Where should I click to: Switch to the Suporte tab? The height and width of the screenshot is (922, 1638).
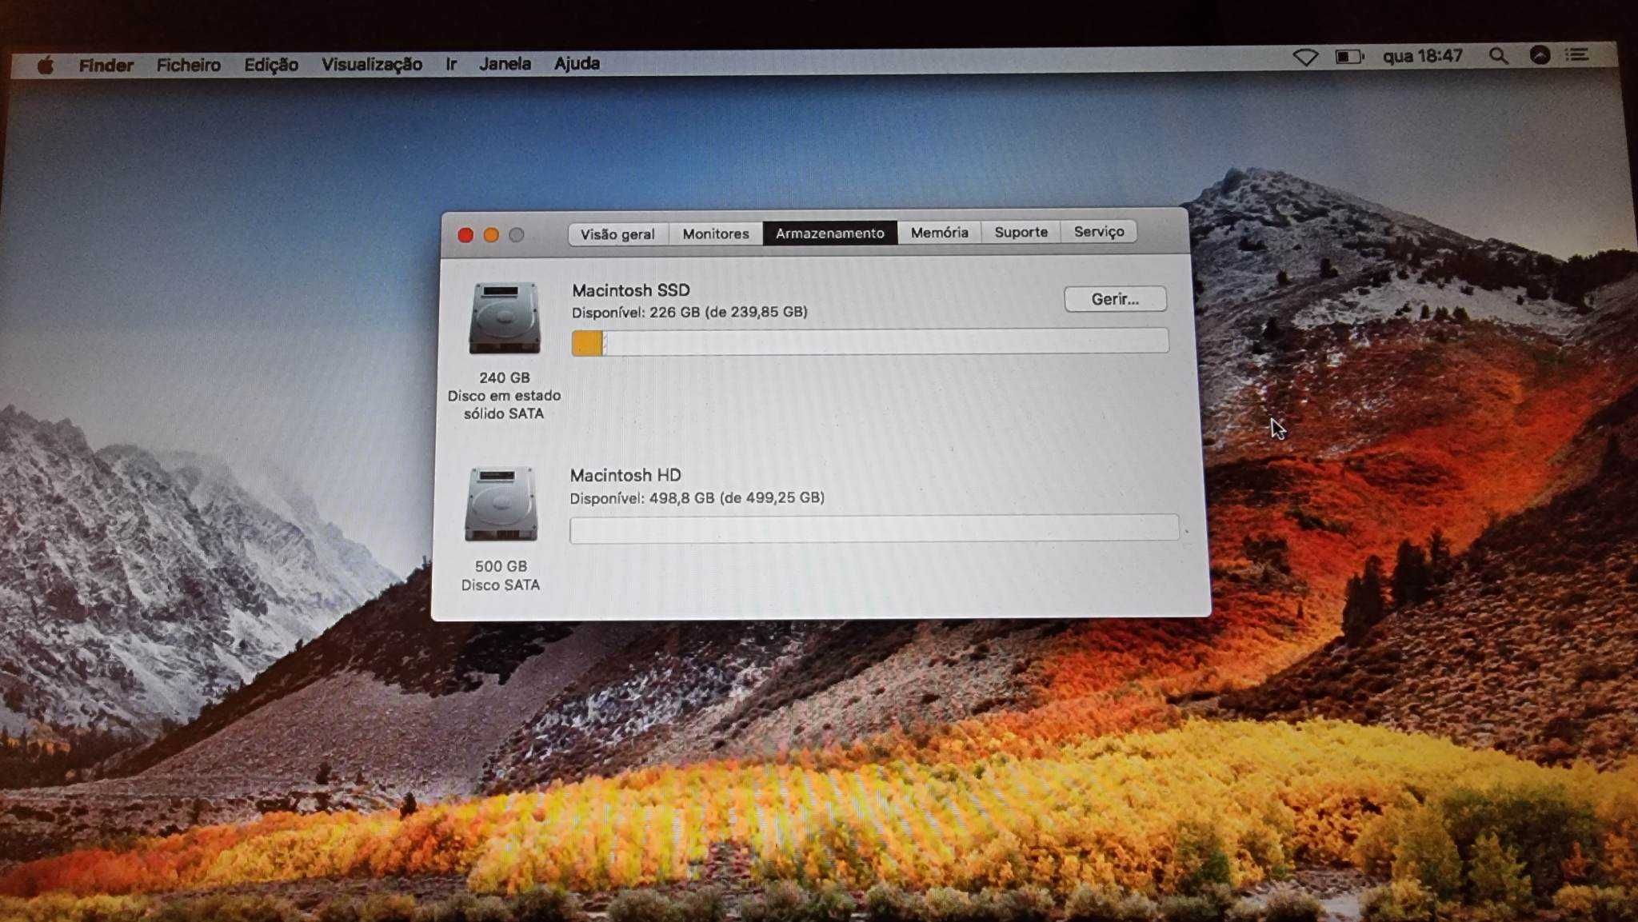click(1021, 232)
